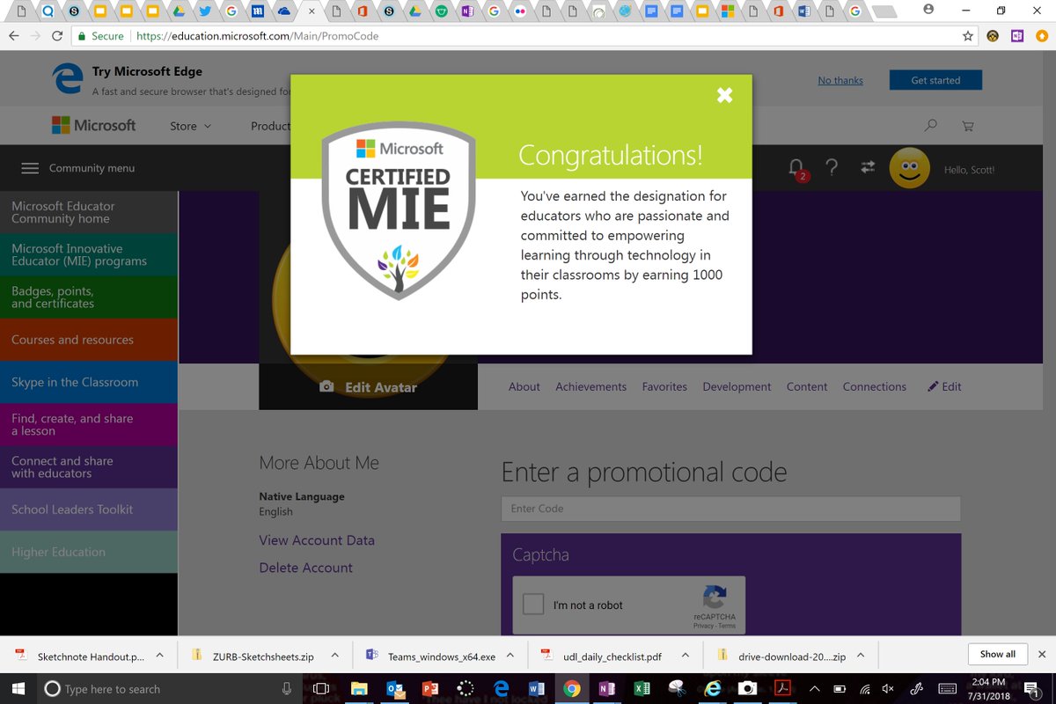Image resolution: width=1056 pixels, height=704 pixels.
Task: Open the Favorites profile tab
Action: pyautogui.click(x=664, y=386)
